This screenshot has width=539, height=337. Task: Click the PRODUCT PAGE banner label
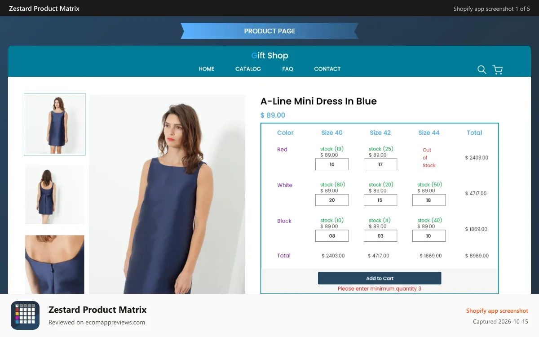(269, 31)
